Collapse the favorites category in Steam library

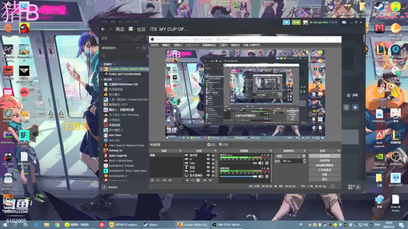[101, 64]
